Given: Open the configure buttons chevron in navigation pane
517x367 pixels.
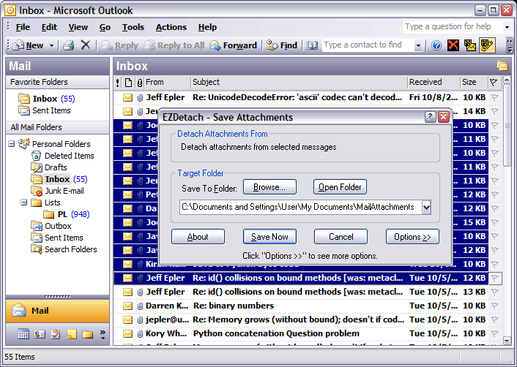Looking at the screenshot, I should 103,334.
